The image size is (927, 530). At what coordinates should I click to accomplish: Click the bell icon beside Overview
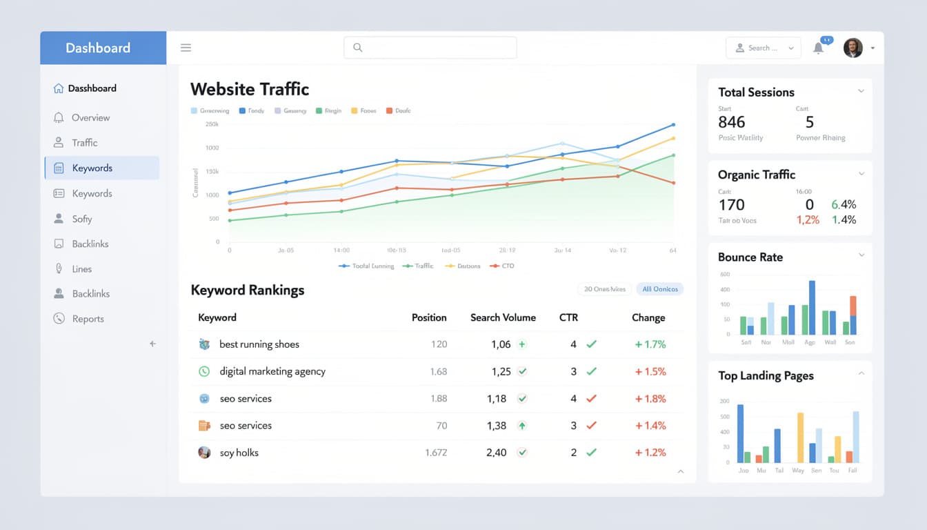pos(59,118)
